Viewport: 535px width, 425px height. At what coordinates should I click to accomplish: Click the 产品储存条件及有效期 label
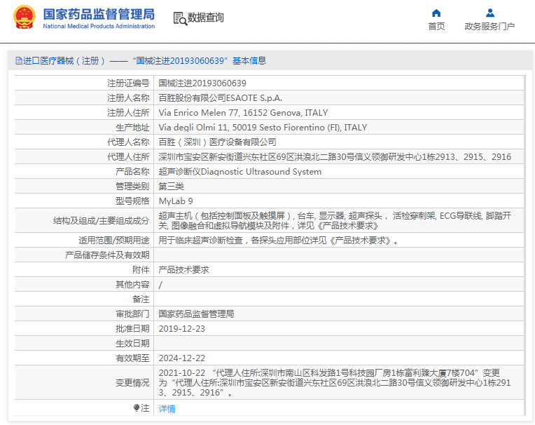(107, 255)
